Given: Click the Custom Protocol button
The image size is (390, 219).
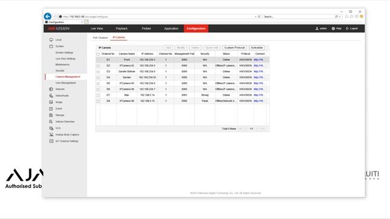Looking at the screenshot, I should click(x=234, y=47).
